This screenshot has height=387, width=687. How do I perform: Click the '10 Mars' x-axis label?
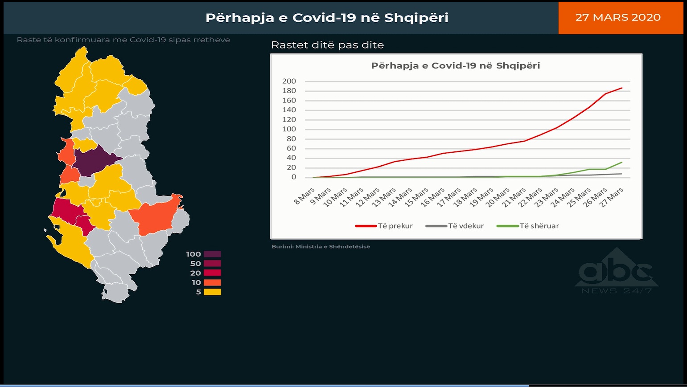tap(335, 197)
